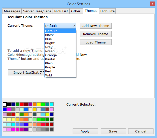Select the Orange theme option
157x138 pixels.
60,55
